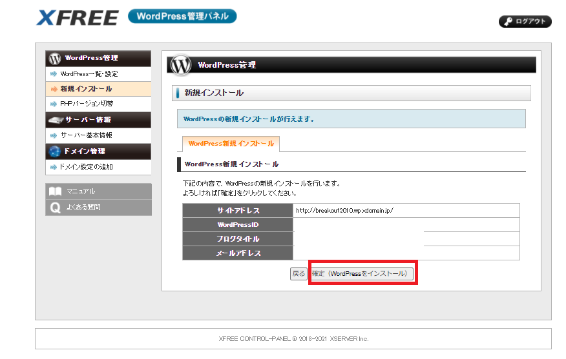Click the WordPress管理パネル badge
566x359 pixels.
(x=182, y=16)
